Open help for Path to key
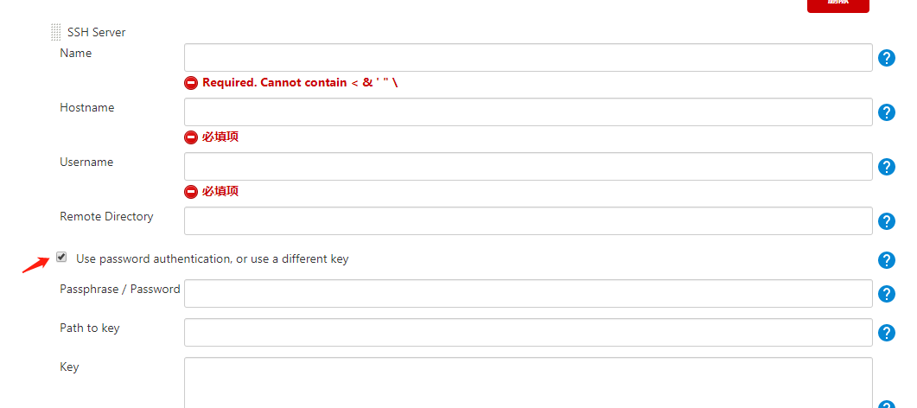Screen dimensions: 917x408 click(x=886, y=333)
